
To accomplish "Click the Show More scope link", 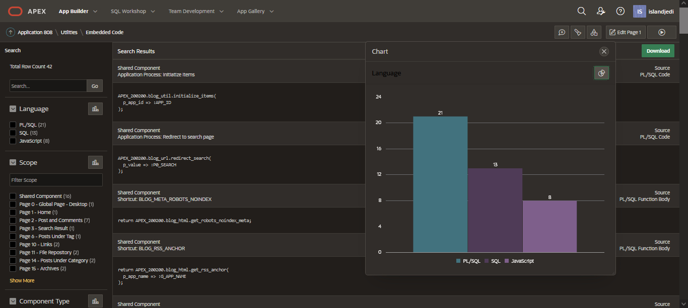I will click(x=22, y=280).
